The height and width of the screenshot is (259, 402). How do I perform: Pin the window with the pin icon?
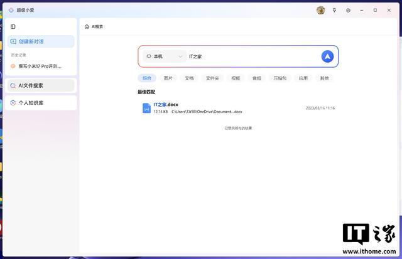[334, 10]
